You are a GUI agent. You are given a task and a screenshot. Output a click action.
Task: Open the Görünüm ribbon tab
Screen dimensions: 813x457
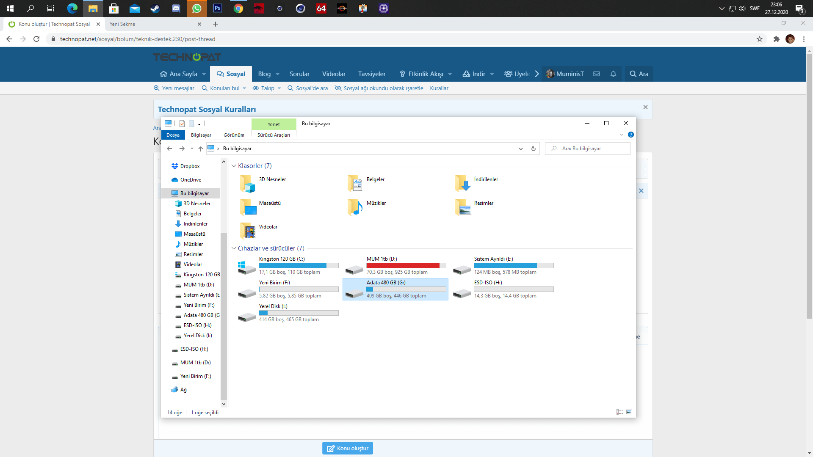coord(234,135)
